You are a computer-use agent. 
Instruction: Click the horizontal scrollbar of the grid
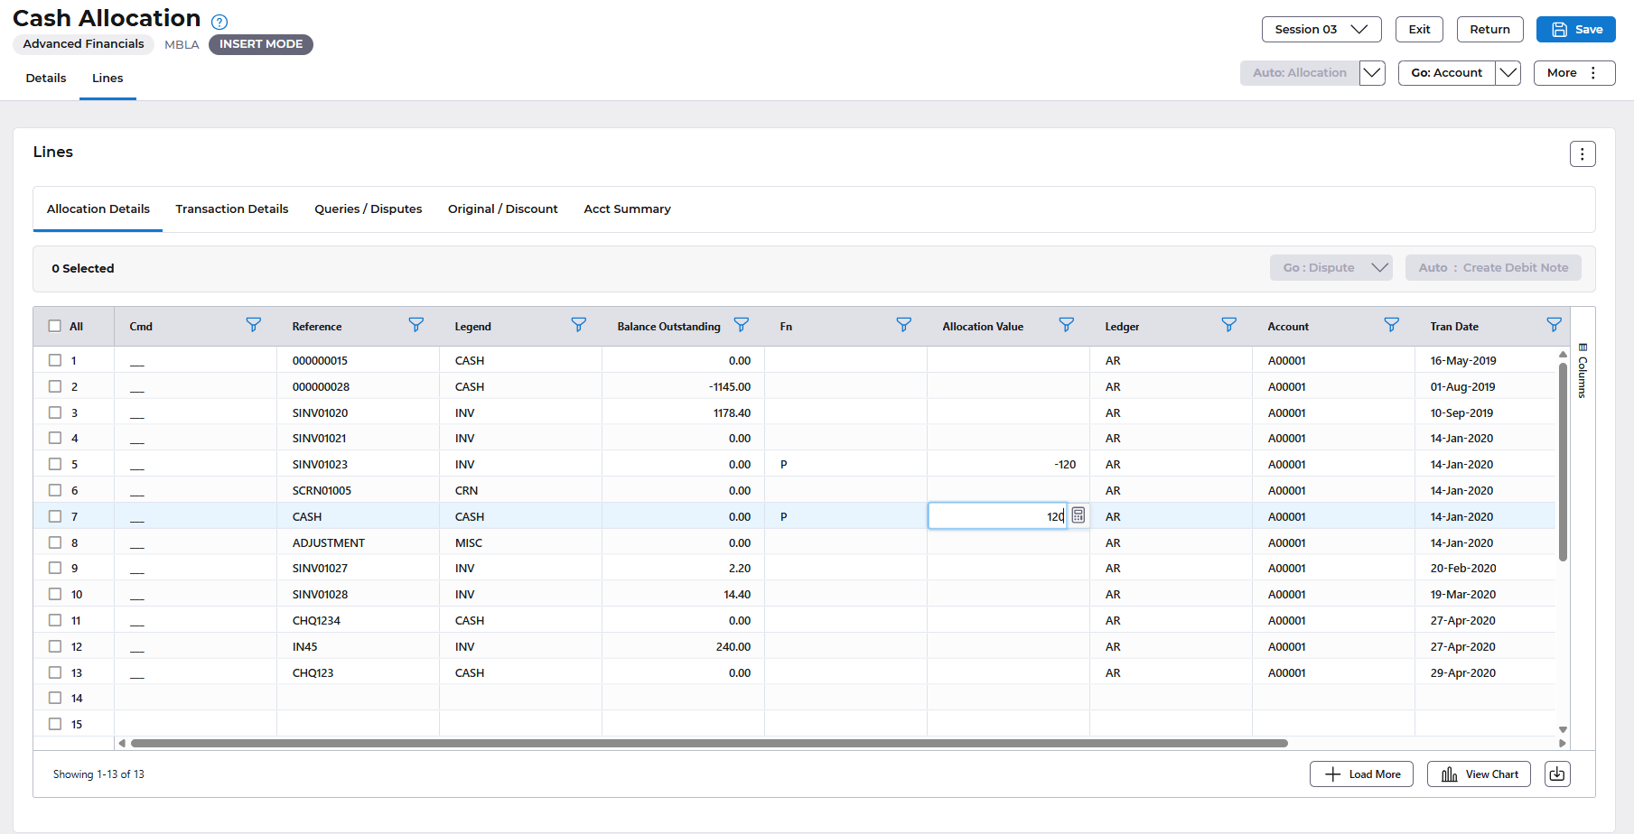click(709, 744)
